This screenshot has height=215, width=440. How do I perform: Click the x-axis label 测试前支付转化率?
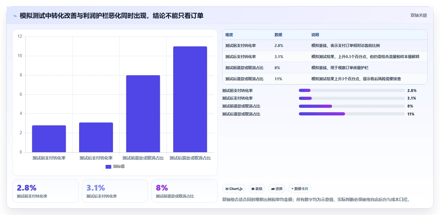pyautogui.click(x=49, y=158)
